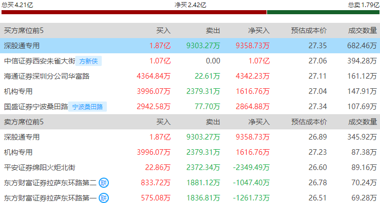Click 575.08万 buy amount value

(156, 198)
